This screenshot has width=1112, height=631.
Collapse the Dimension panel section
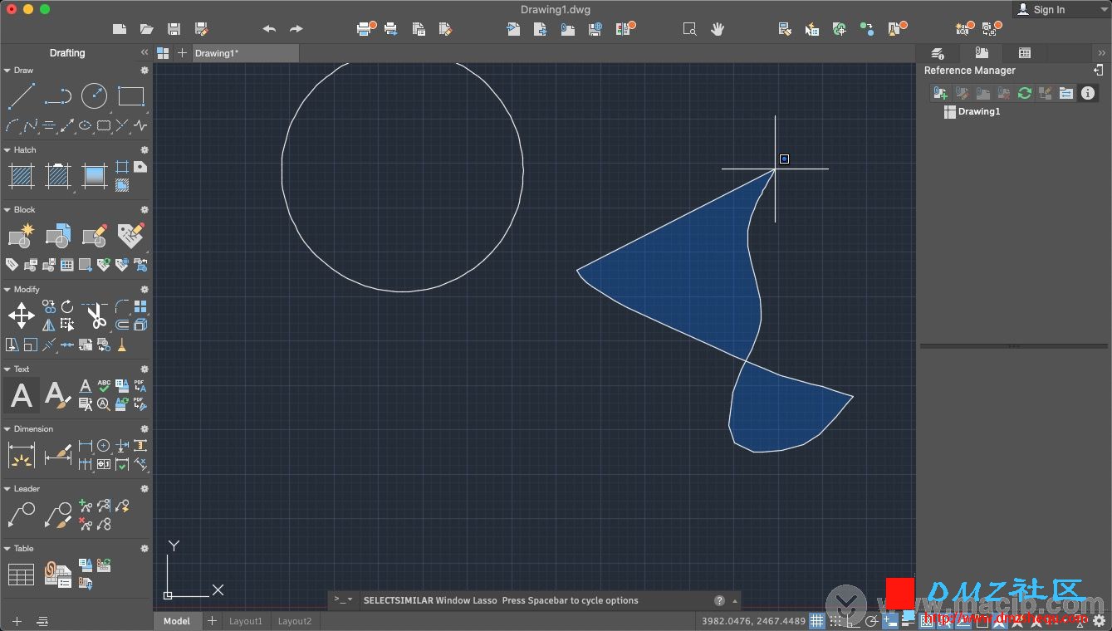[7, 429]
